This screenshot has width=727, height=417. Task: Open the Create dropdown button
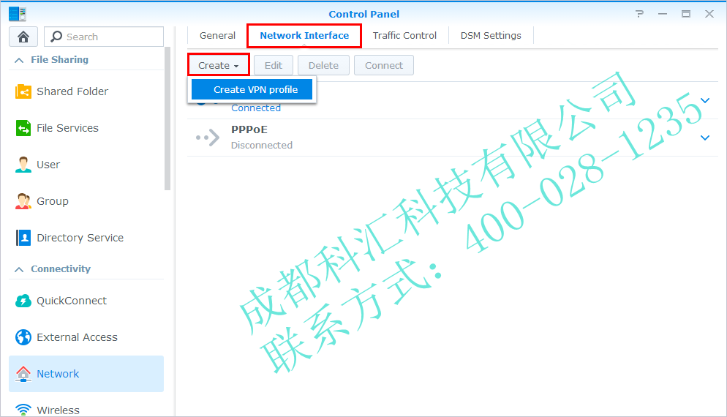pos(219,65)
